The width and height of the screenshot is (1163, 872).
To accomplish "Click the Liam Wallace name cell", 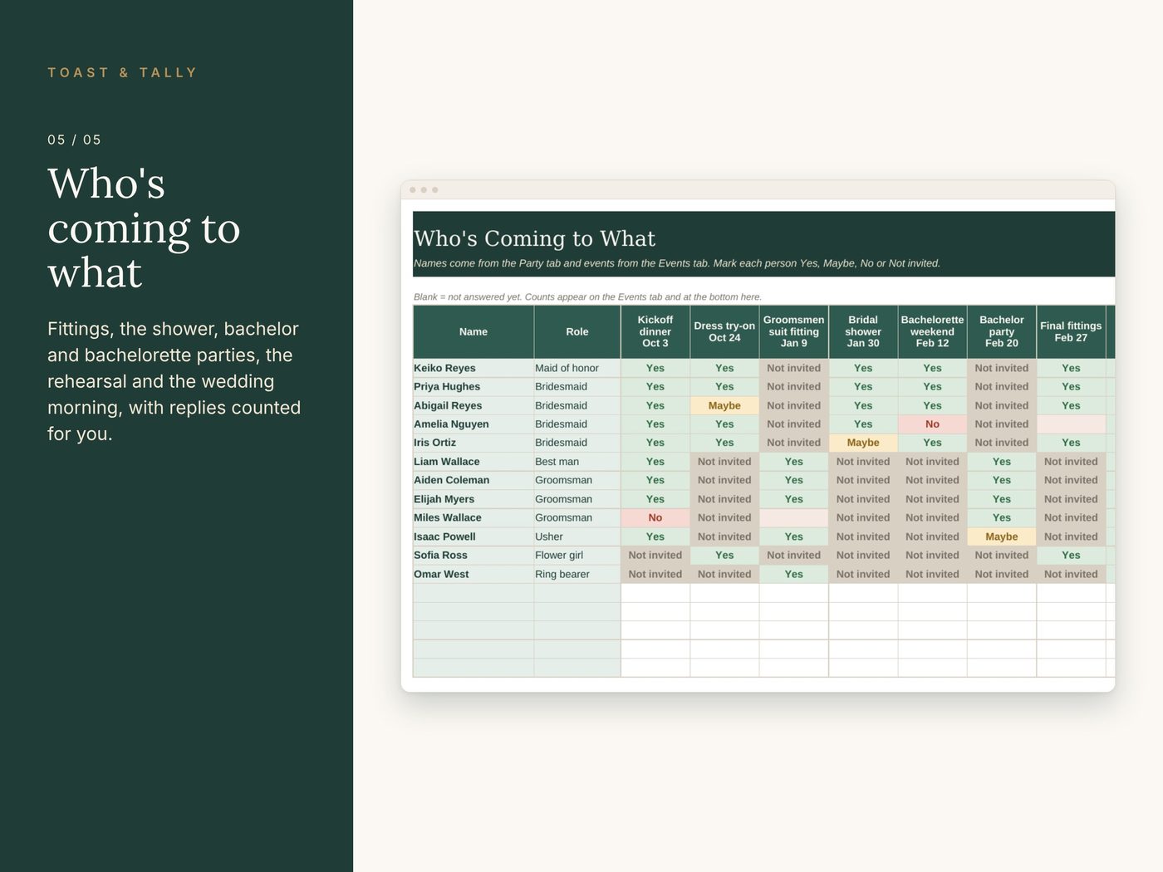I will coord(474,462).
